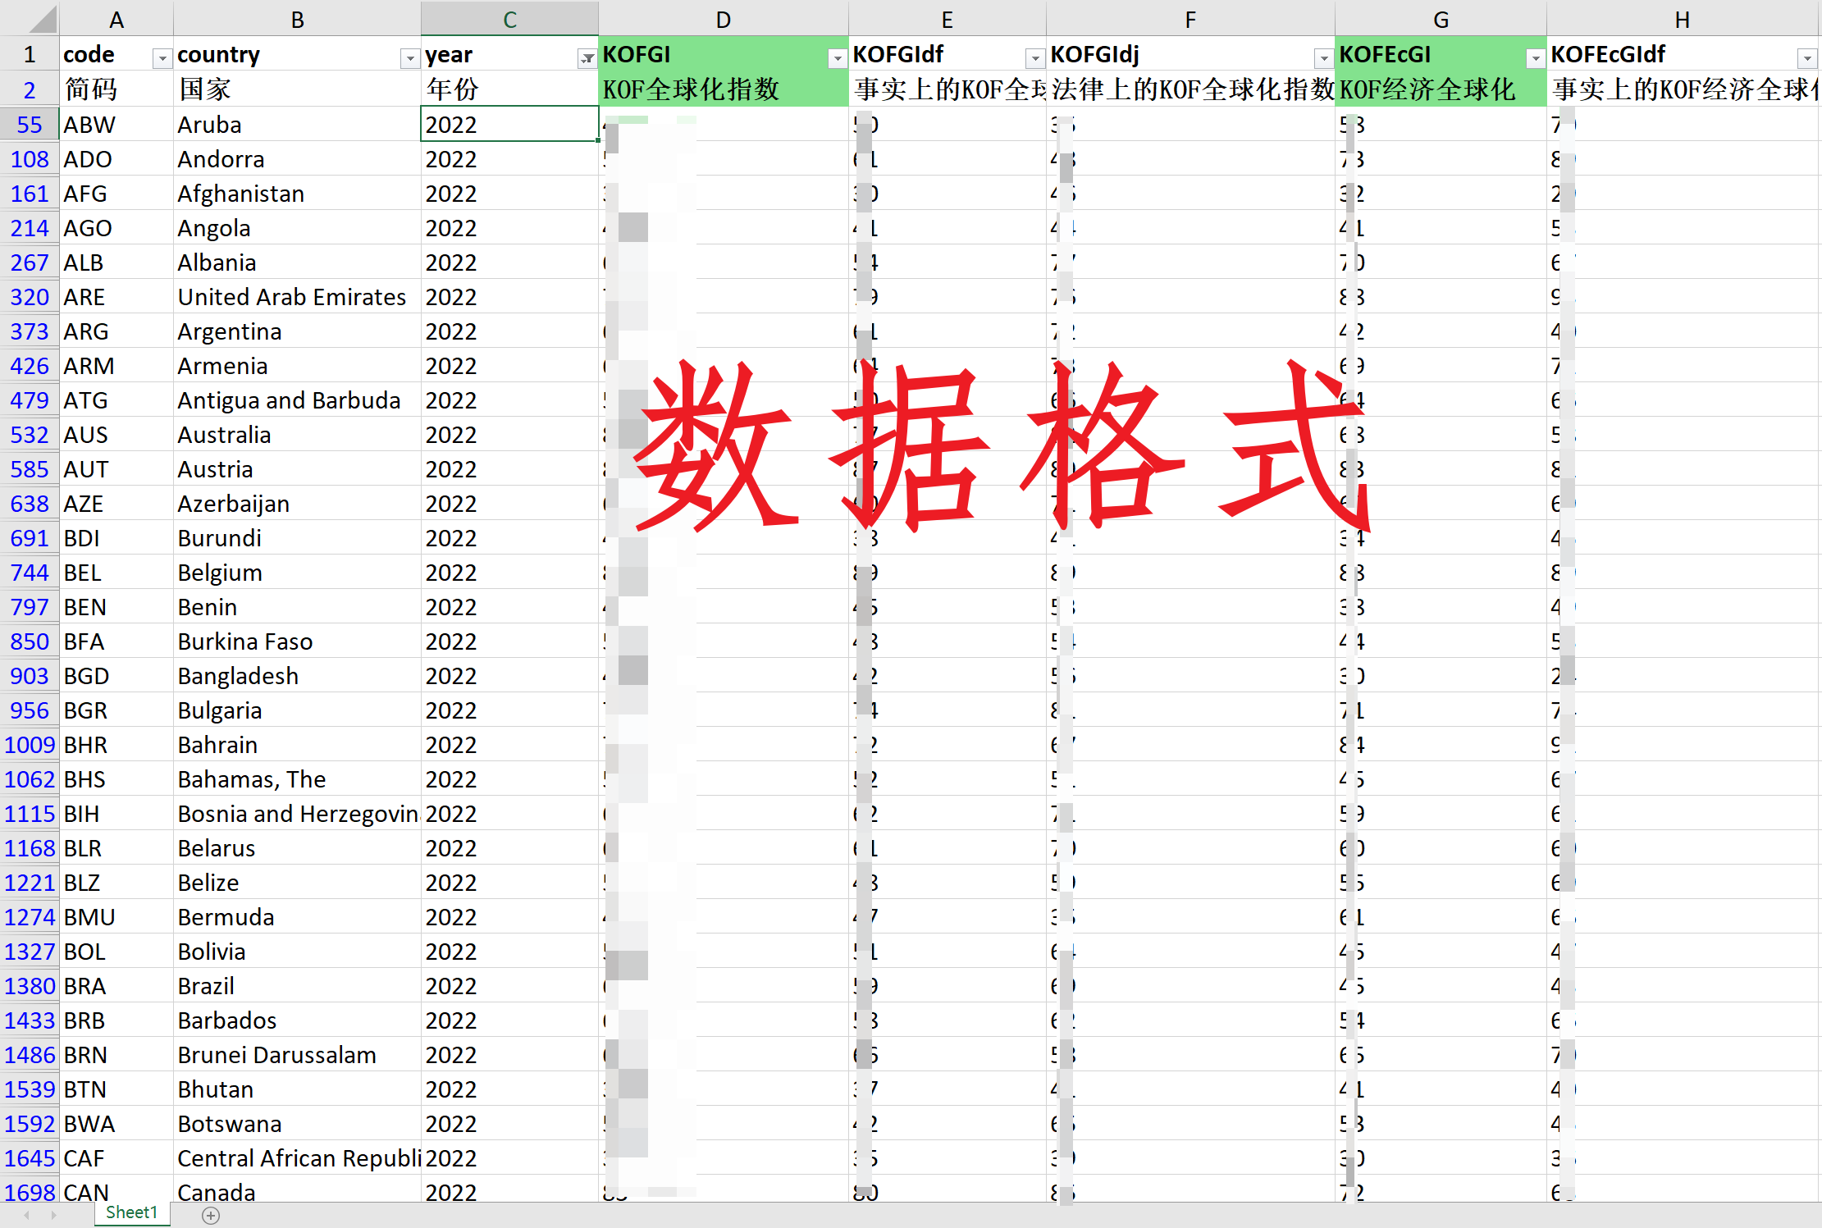The height and width of the screenshot is (1228, 1822).
Task: Expand the country column filter arrow
Action: [x=409, y=57]
